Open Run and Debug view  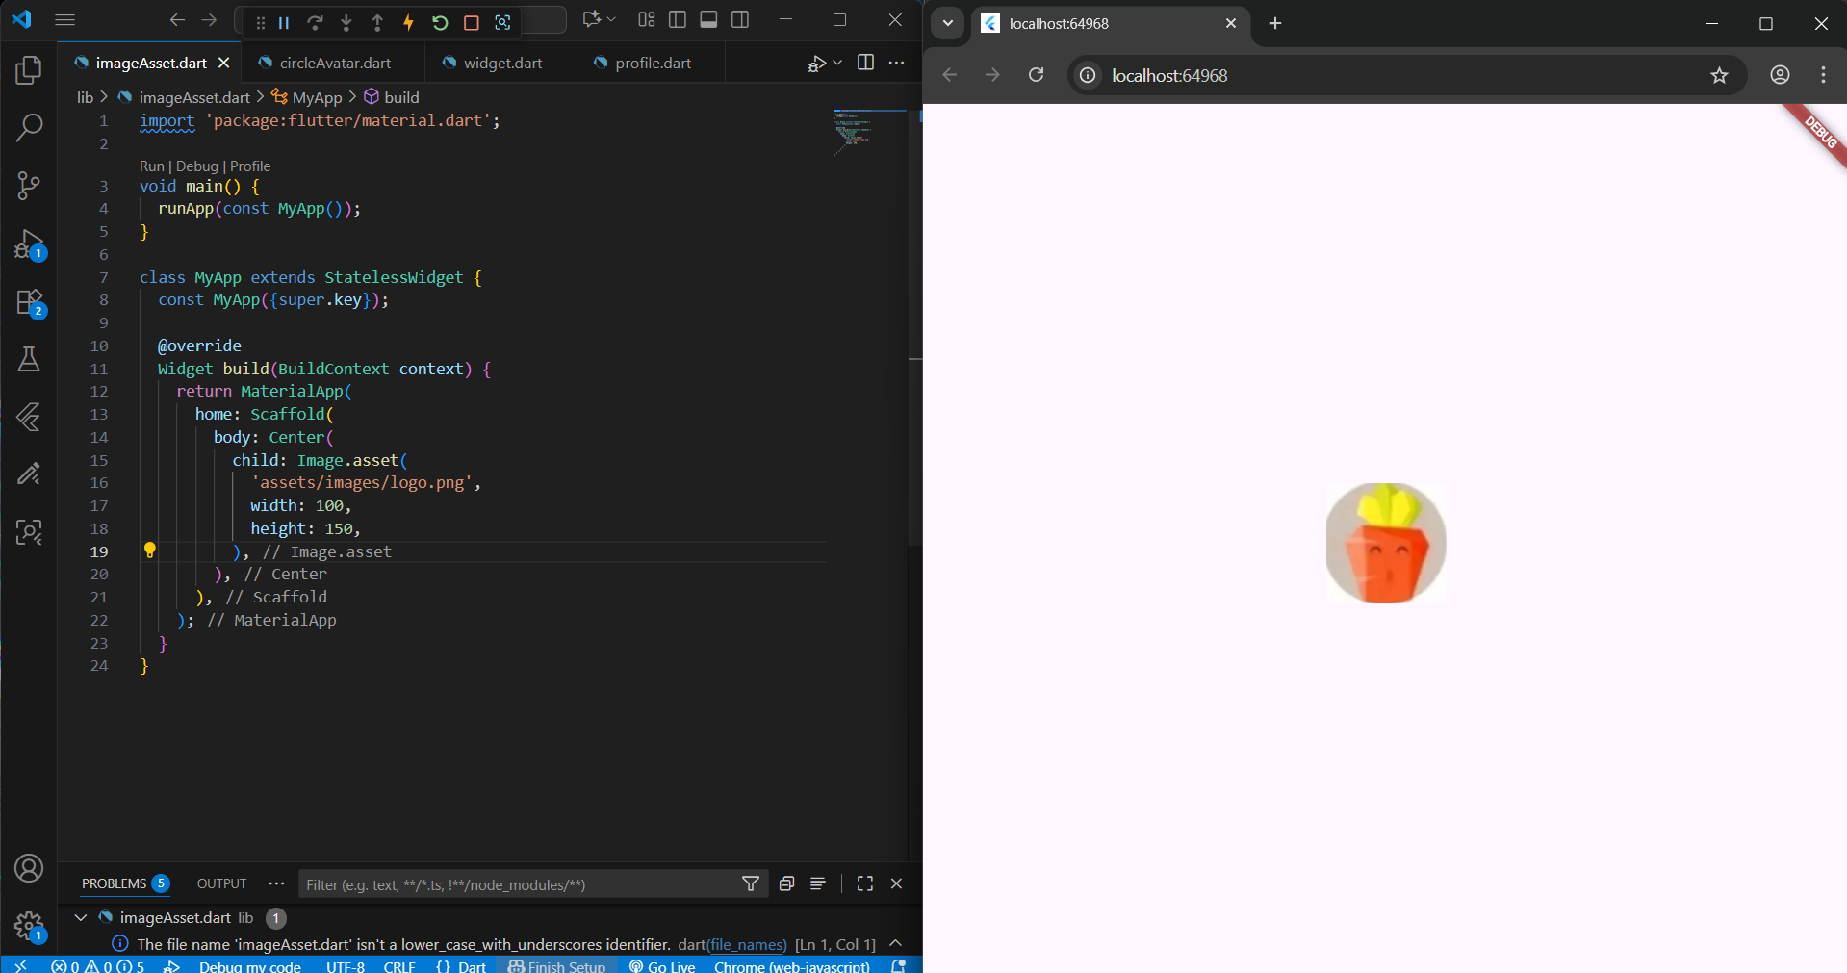pyautogui.click(x=29, y=244)
